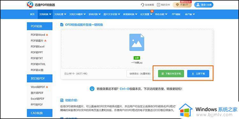
Task: Click the smiley face icon
Action: click(x=92, y=89)
